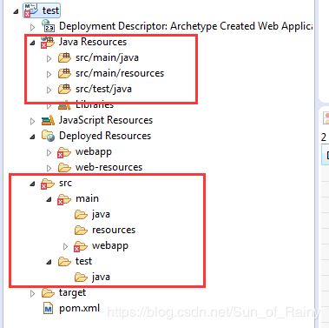
Task: Collapse the test folder under src
Action: pos(49,262)
